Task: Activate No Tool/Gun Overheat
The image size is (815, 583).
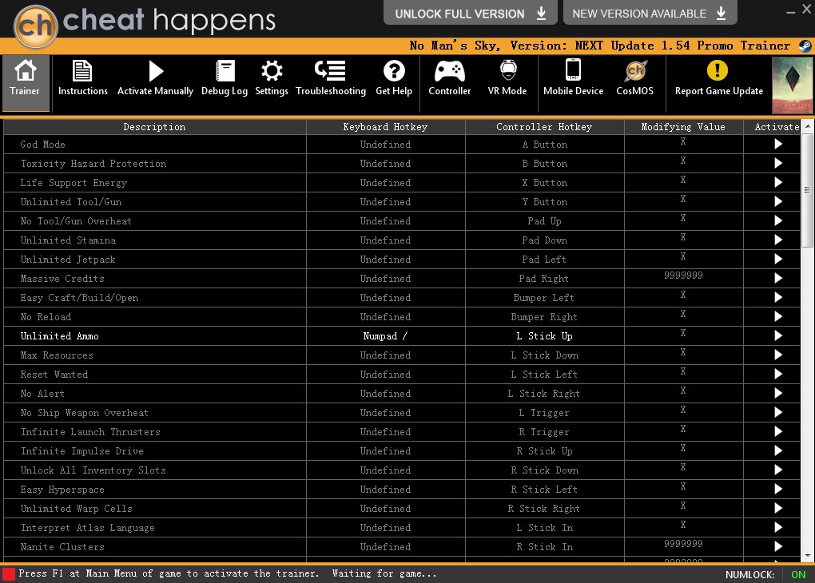Action: click(x=777, y=221)
